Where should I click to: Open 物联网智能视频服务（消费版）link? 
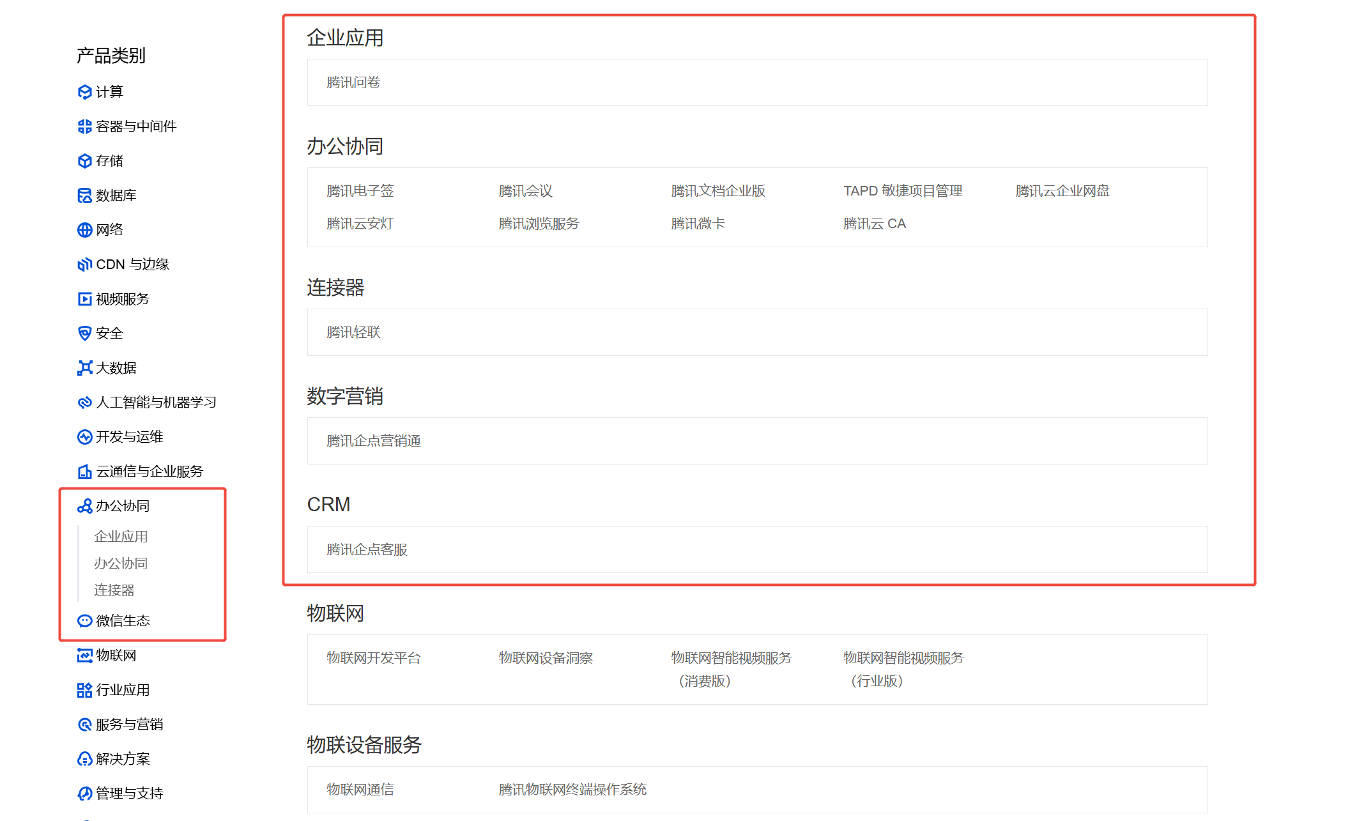[732, 670]
